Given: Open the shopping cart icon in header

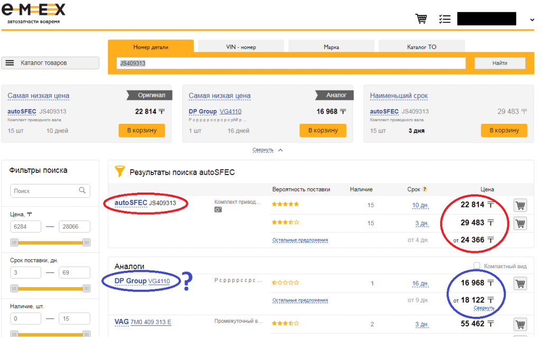Looking at the screenshot, I should coord(421,19).
